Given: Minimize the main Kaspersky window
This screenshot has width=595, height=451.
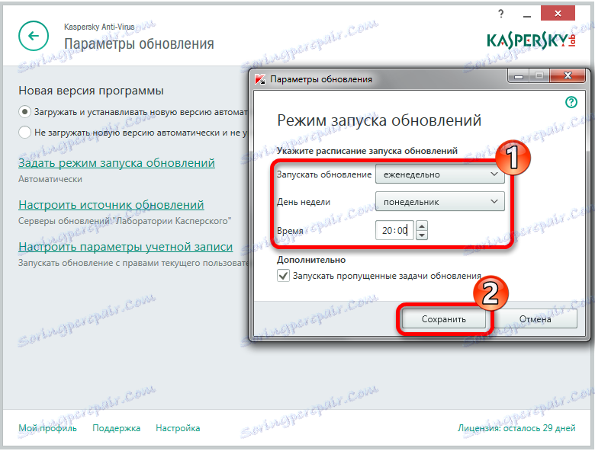Looking at the screenshot, I should pyautogui.click(x=526, y=14).
